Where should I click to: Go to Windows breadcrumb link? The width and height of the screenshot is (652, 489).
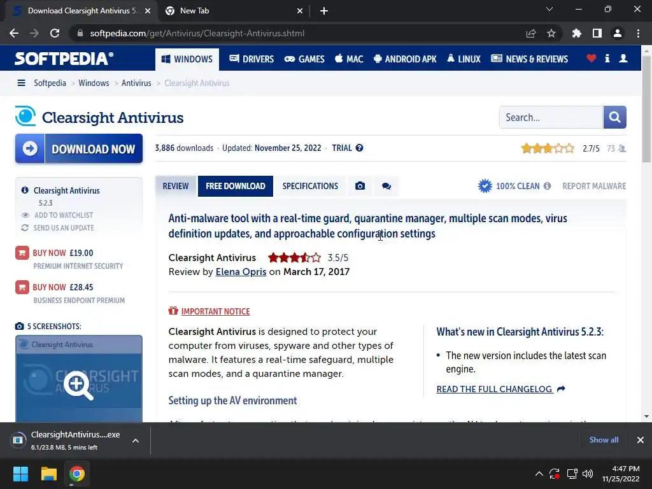pyautogui.click(x=94, y=83)
